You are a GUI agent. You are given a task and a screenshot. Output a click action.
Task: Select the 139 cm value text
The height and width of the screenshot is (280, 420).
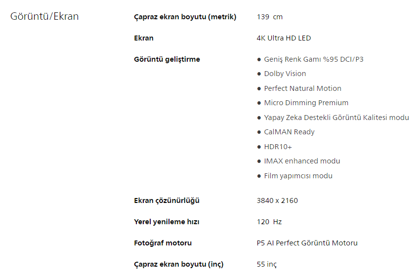pyautogui.click(x=270, y=17)
